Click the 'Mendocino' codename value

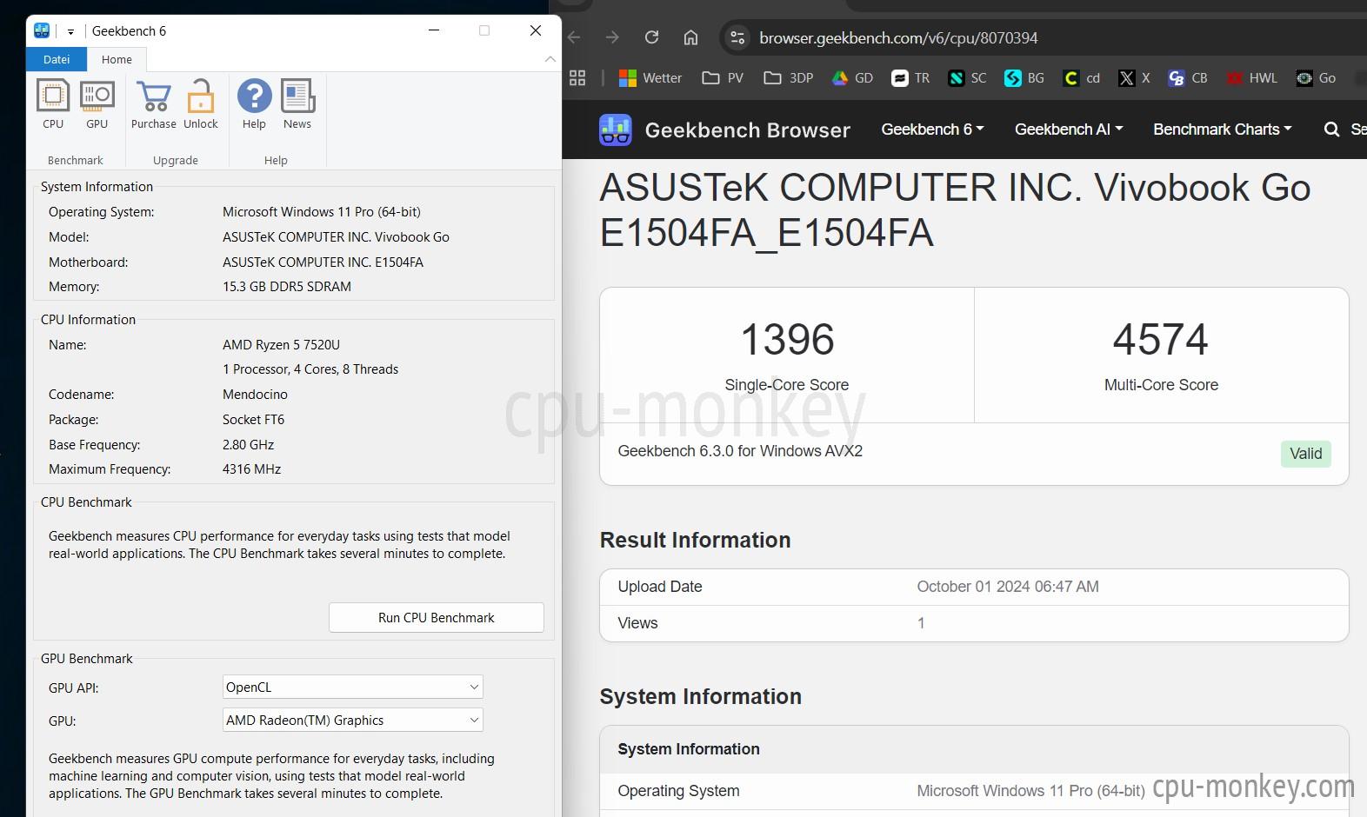(255, 394)
